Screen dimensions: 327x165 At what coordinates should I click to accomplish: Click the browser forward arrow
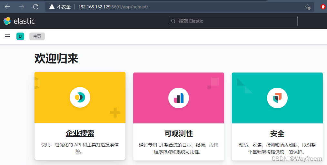(22, 7)
